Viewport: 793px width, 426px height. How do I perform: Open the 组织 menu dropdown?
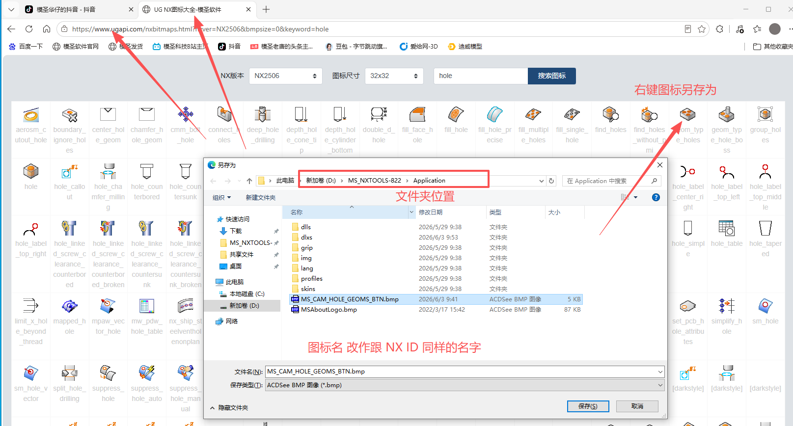pos(221,198)
